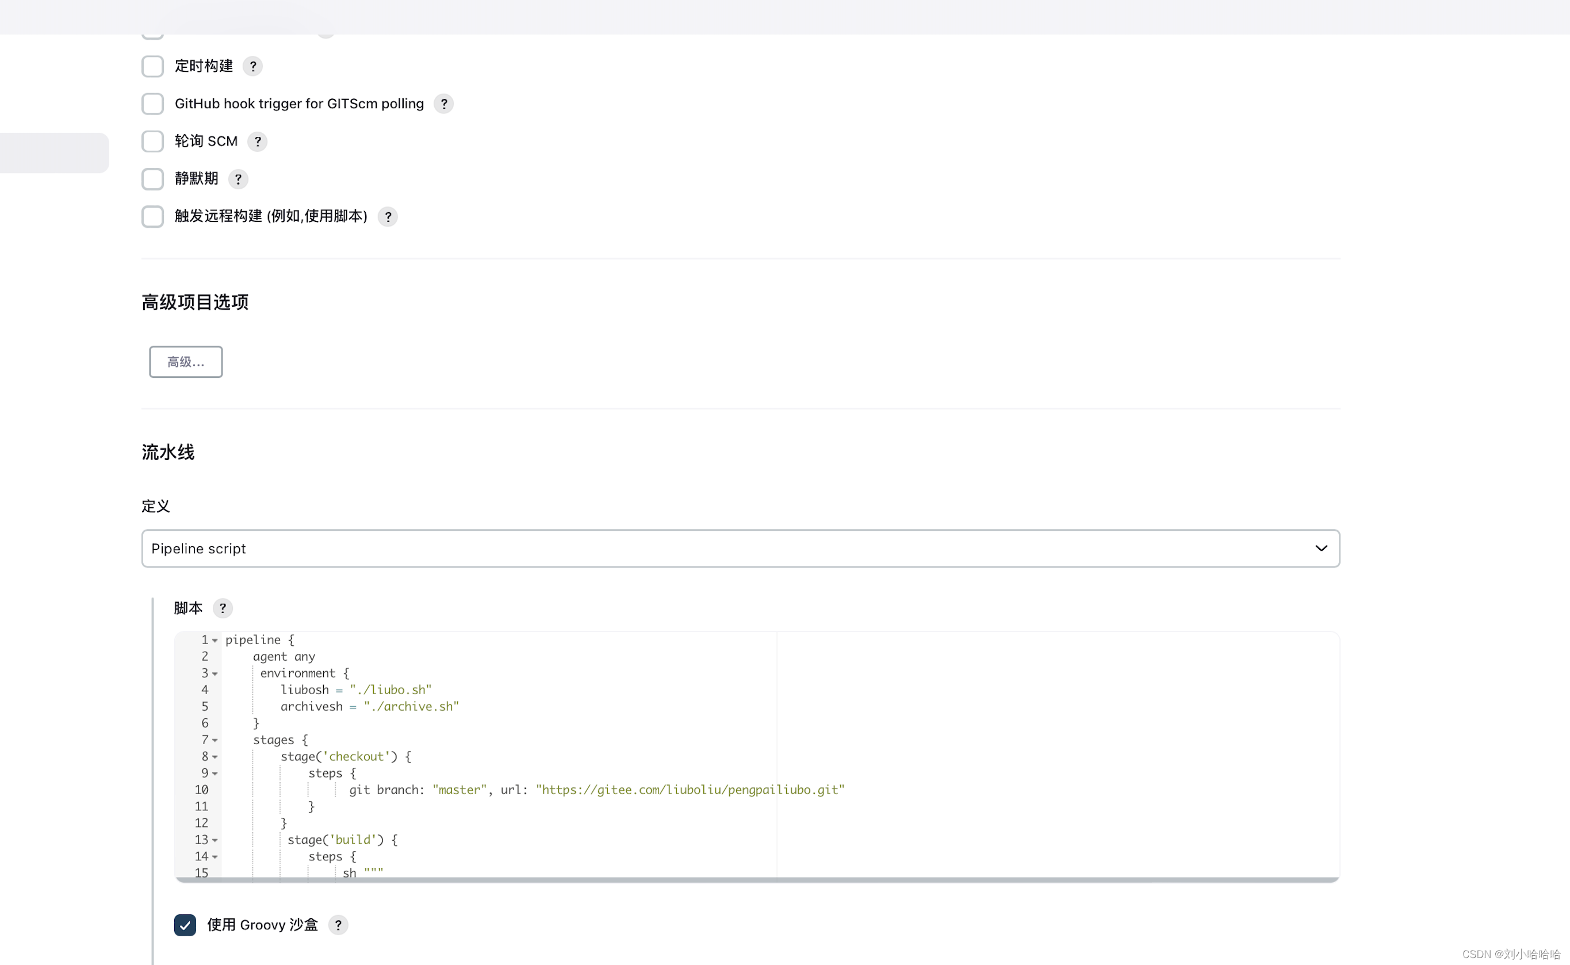The height and width of the screenshot is (965, 1570).
Task: Collapse environment block at line 3
Action: tap(215, 673)
